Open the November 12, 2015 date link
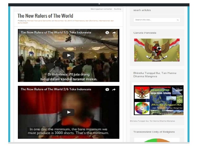Image resolution: width=198 pixels, height=149 pixels. coord(64,21)
